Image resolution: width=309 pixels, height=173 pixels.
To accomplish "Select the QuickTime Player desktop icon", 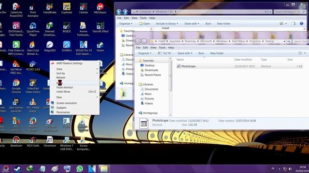I will (x=33, y=29).
